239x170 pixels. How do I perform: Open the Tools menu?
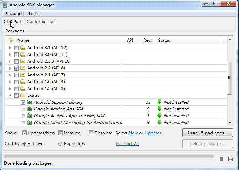(x=34, y=14)
